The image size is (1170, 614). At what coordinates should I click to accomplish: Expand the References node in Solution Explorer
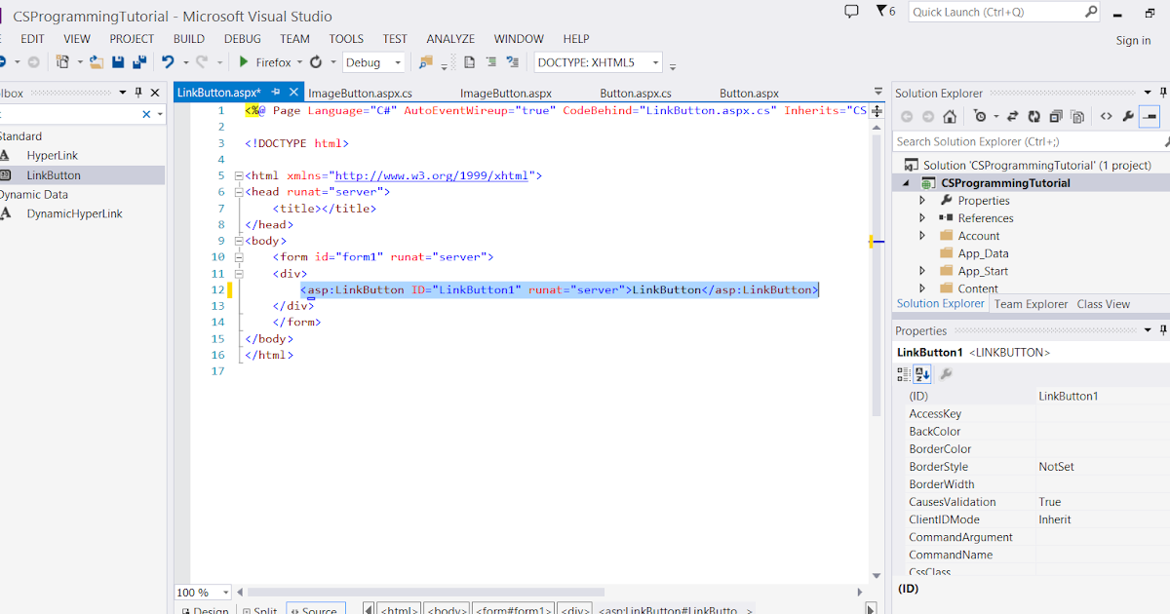click(922, 217)
